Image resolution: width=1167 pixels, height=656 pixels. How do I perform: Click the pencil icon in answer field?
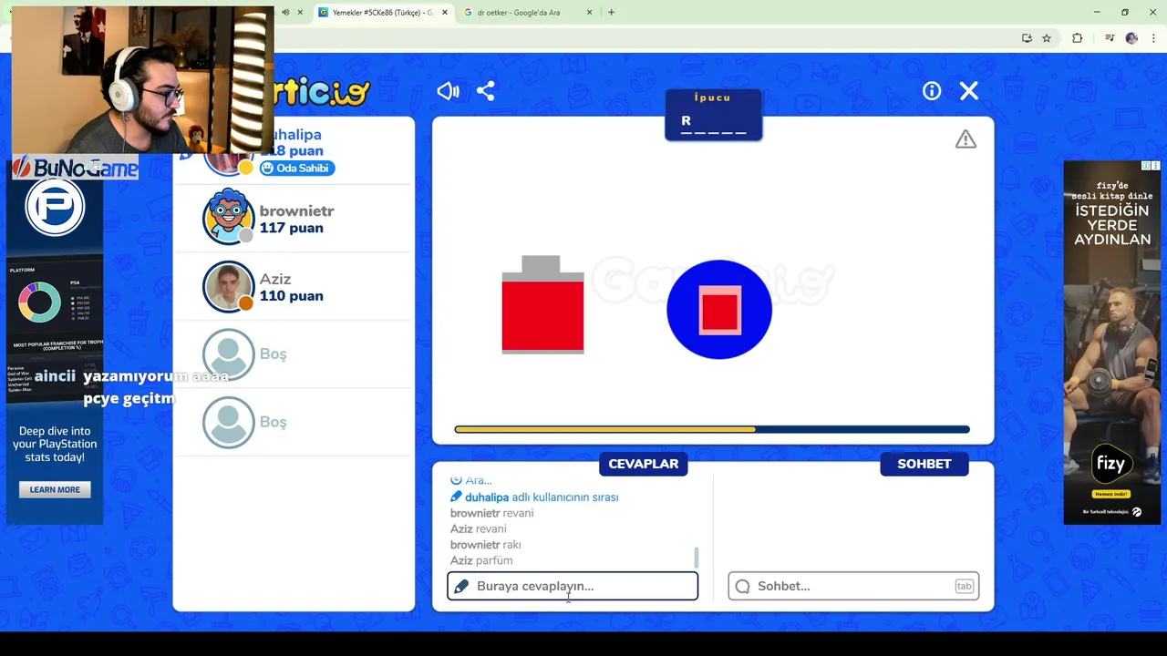(461, 586)
